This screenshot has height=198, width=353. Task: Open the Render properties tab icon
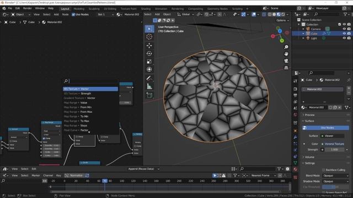[296, 89]
